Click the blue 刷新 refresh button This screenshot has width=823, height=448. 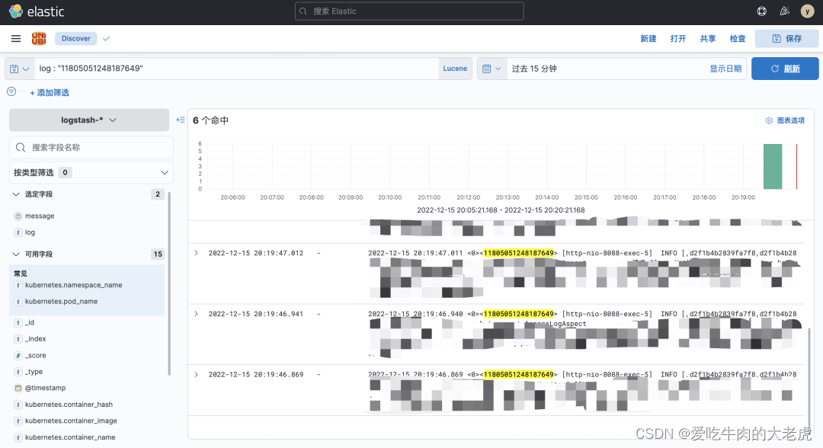(x=785, y=69)
